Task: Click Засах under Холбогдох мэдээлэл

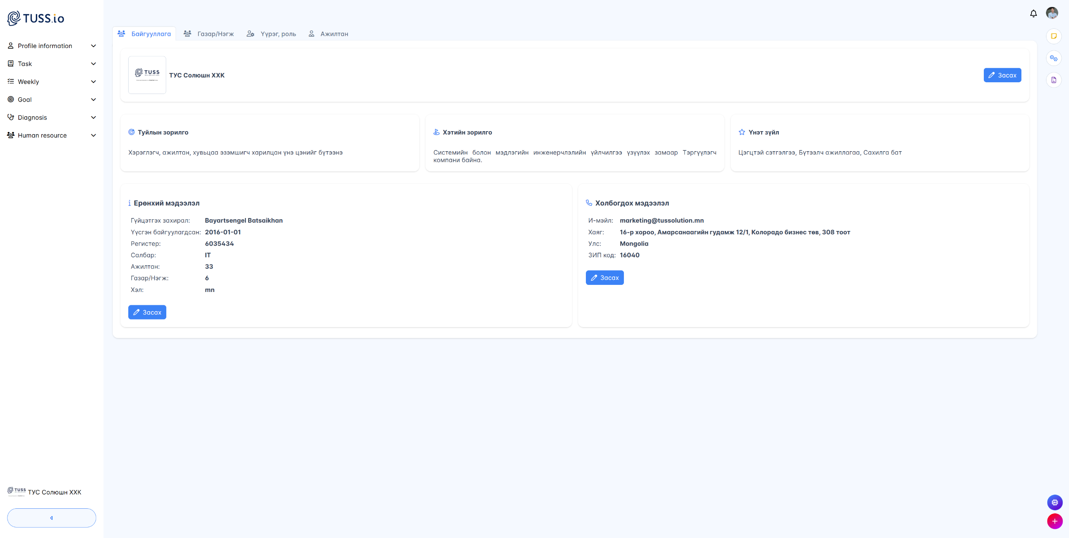Action: (604, 278)
